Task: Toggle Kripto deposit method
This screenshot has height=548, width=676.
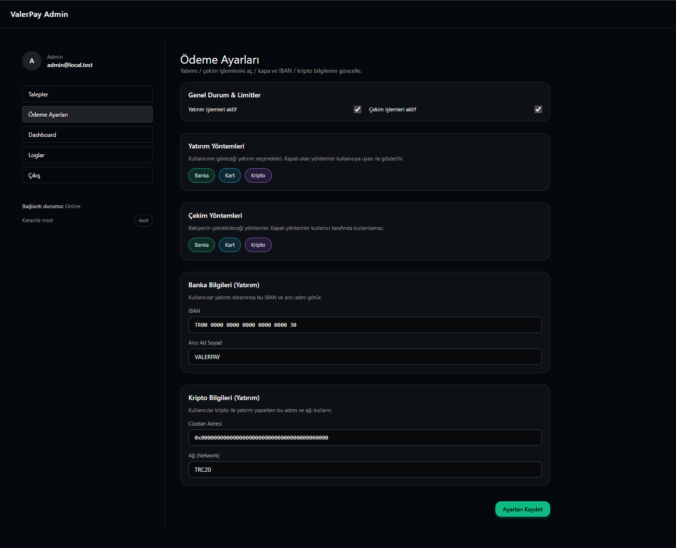Action: click(258, 175)
